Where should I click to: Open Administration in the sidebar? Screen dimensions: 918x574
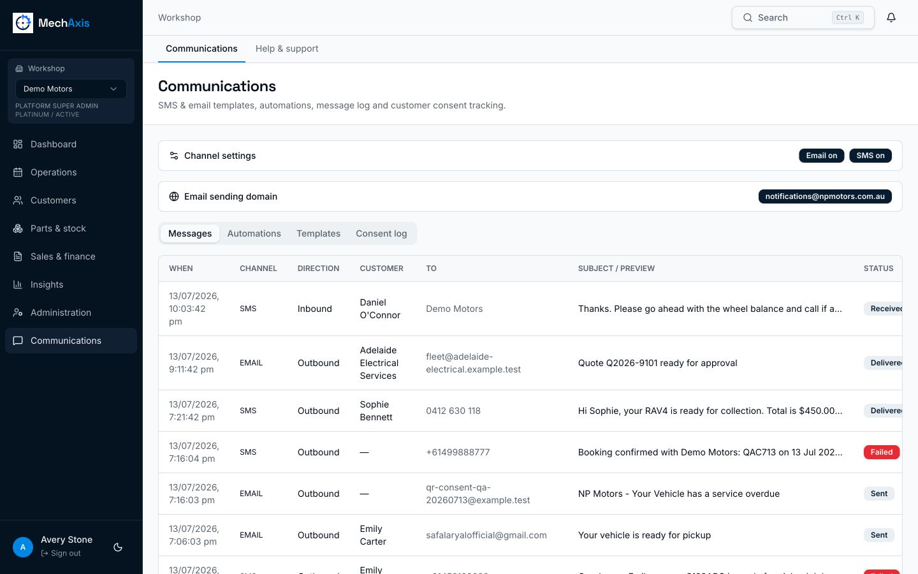(x=71, y=313)
